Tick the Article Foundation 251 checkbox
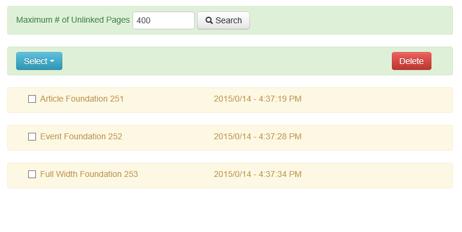 coord(32,99)
